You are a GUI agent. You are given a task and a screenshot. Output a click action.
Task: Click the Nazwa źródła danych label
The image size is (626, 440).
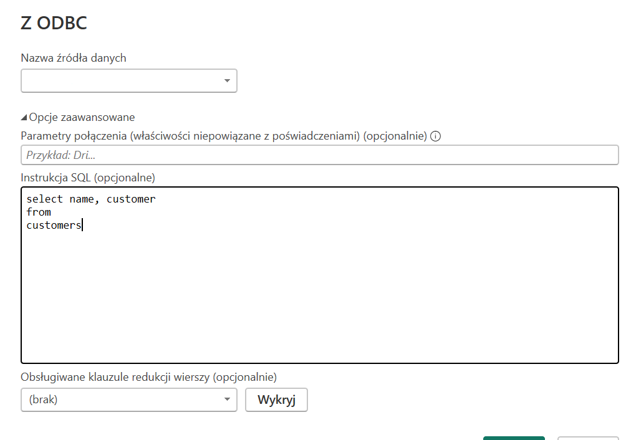(x=74, y=58)
